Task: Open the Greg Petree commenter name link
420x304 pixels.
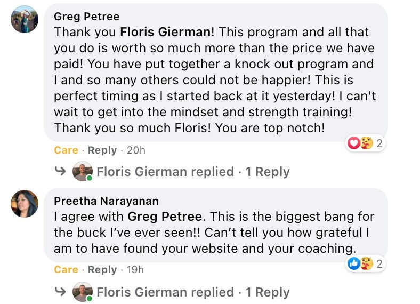Action: pos(86,17)
